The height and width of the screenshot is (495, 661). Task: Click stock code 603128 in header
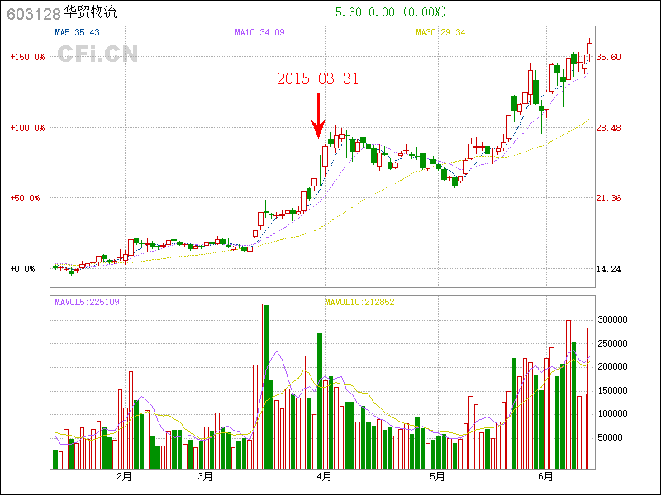(33, 13)
